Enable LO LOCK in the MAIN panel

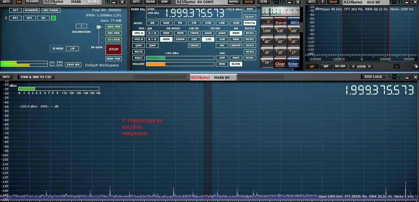pyautogui.click(x=114, y=40)
